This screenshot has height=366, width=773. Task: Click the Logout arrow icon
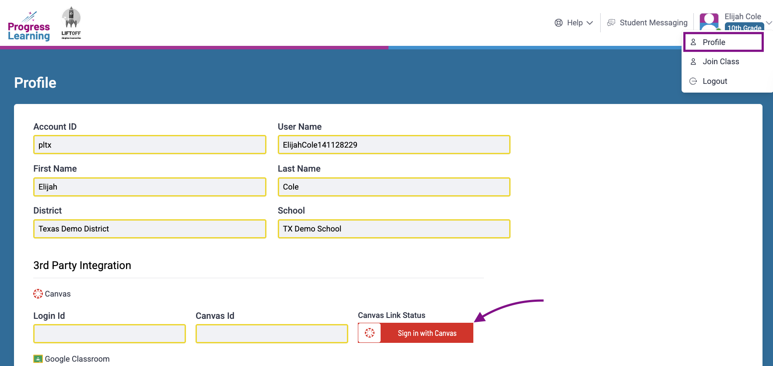pos(693,81)
